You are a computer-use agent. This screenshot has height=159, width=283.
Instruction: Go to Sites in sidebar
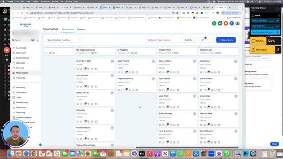coord(19,97)
